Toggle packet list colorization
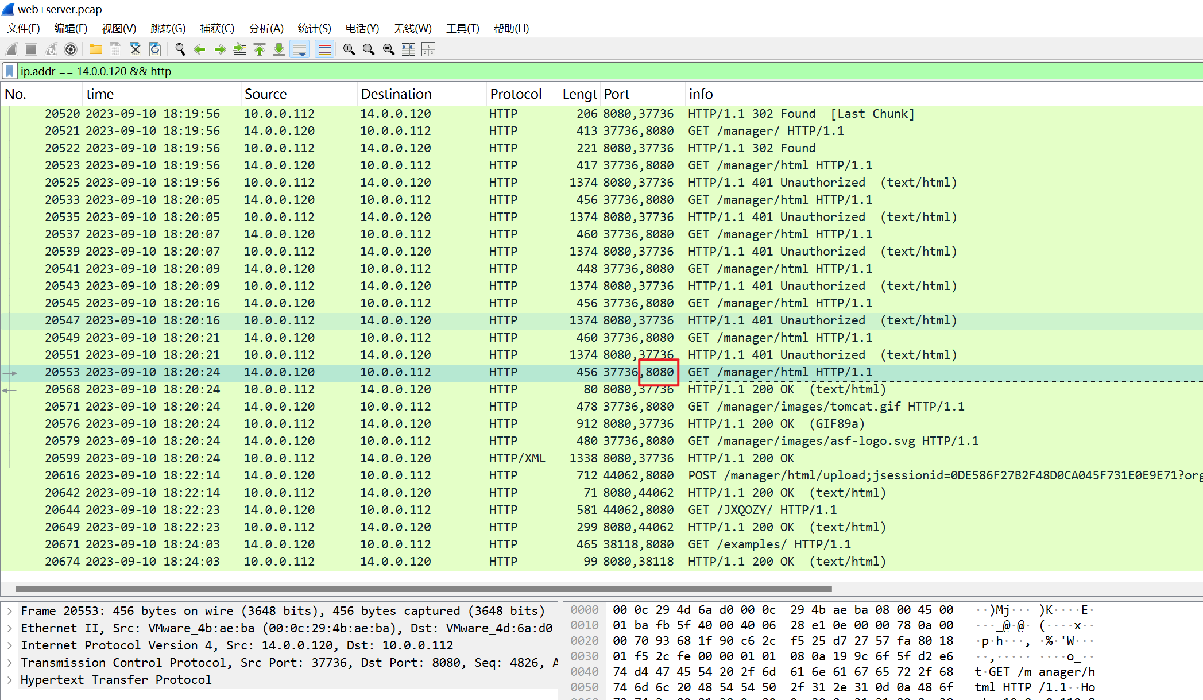The width and height of the screenshot is (1203, 700). tap(325, 49)
